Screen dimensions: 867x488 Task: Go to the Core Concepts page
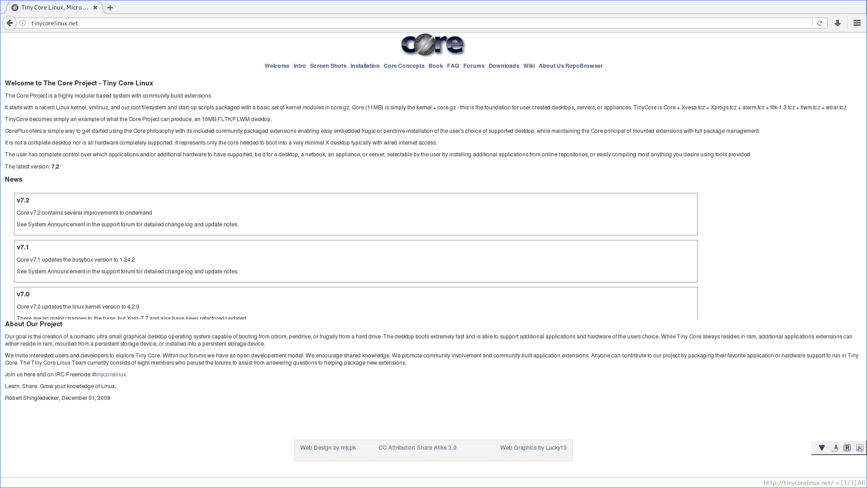[404, 66]
